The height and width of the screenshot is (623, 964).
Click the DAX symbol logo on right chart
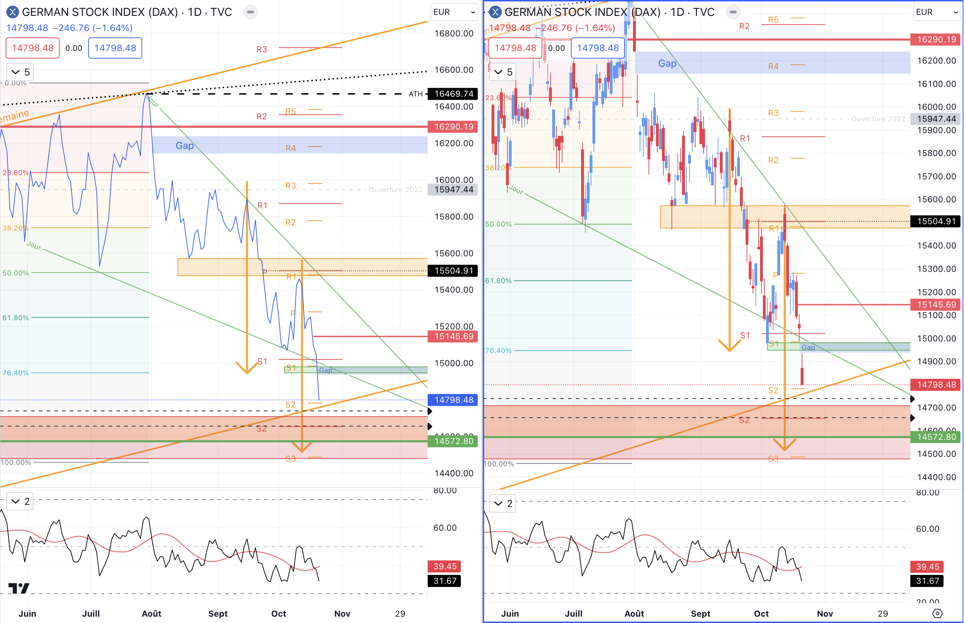495,12
